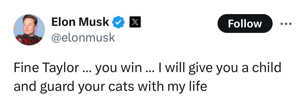Visit the @elonmusk handle link

pos(83,38)
